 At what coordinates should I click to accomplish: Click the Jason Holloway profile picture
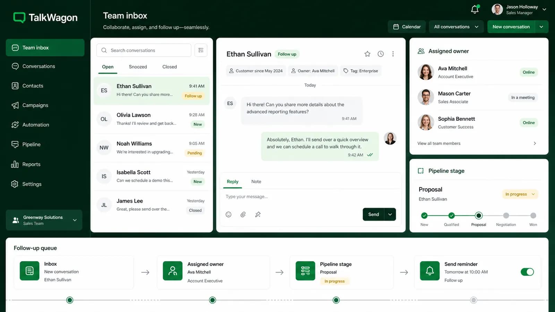point(497,9)
